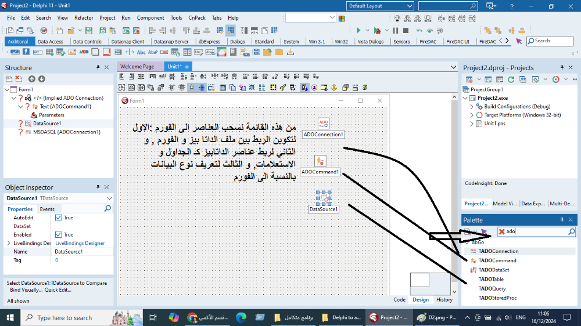Open the DataSource1 component selector dropdown
Screen dimensions: 581x326
109,198
